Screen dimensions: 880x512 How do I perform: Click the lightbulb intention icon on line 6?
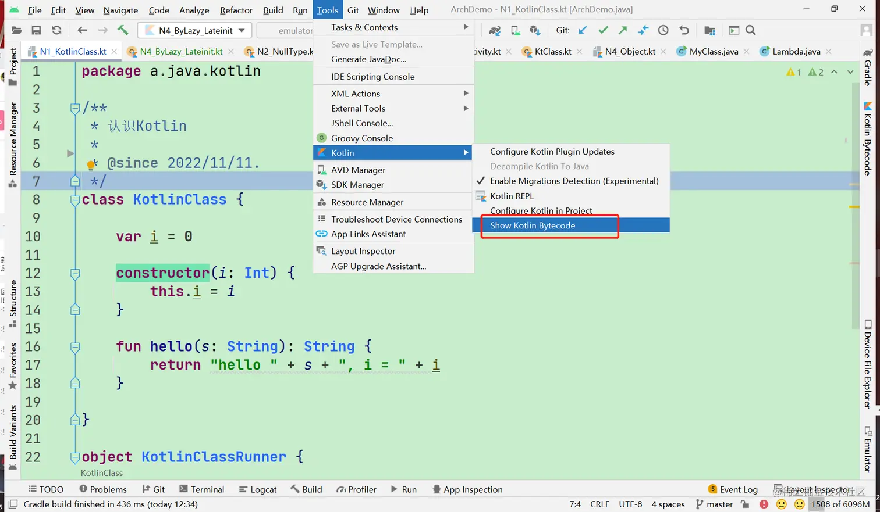tap(91, 165)
